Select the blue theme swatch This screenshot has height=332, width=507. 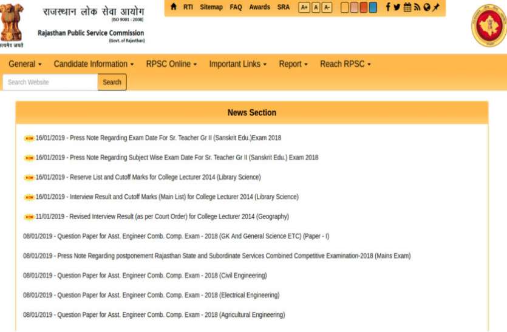click(373, 7)
